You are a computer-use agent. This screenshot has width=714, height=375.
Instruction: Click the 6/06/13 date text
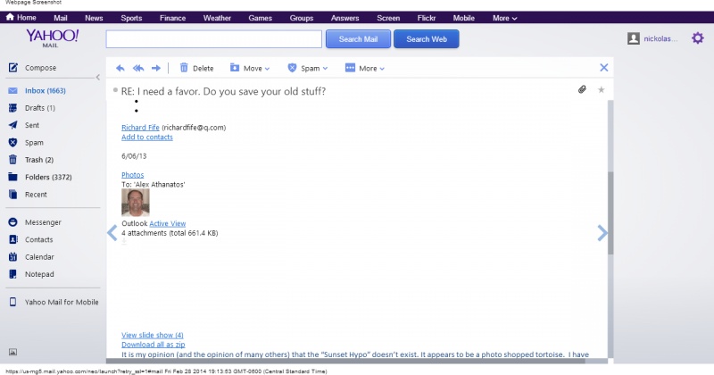pyautogui.click(x=134, y=156)
